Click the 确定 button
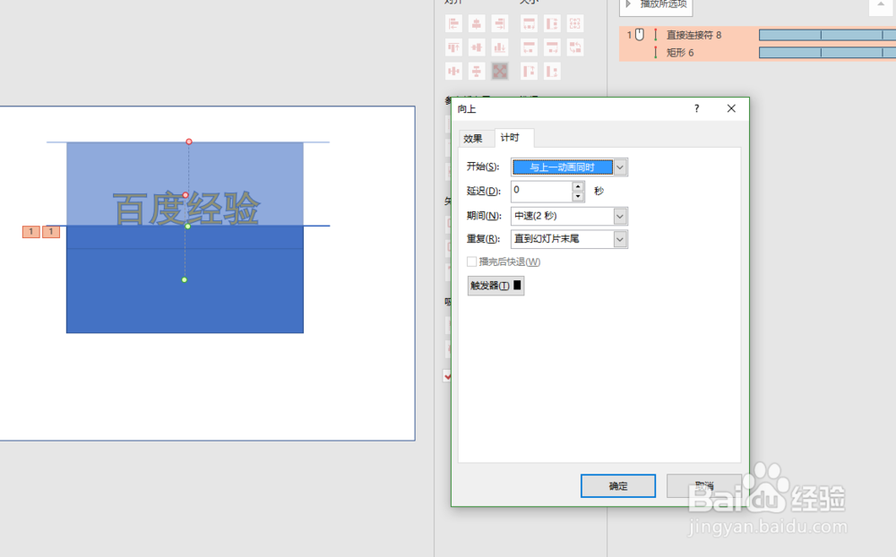 618,486
